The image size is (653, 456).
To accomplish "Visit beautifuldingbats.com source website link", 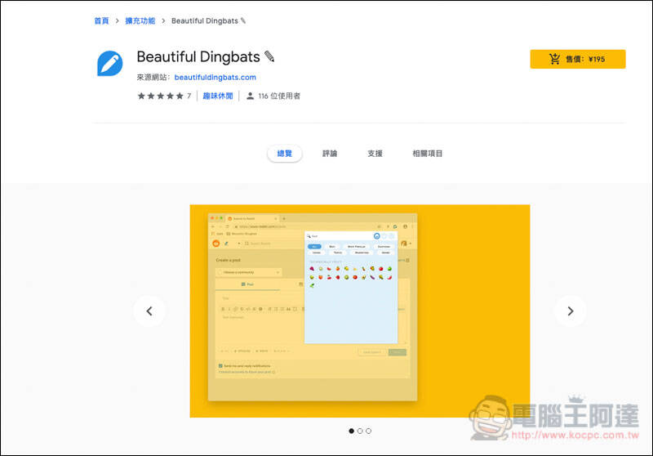I will [x=215, y=77].
